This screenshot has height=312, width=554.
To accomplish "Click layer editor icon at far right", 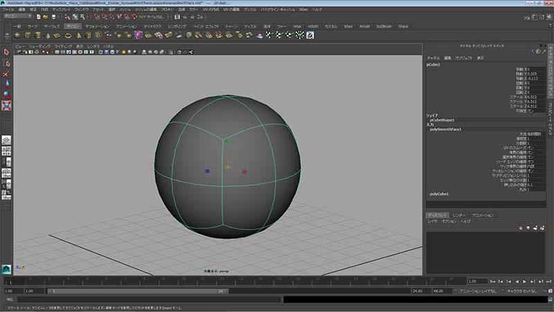I will pyautogui.click(x=542, y=228).
